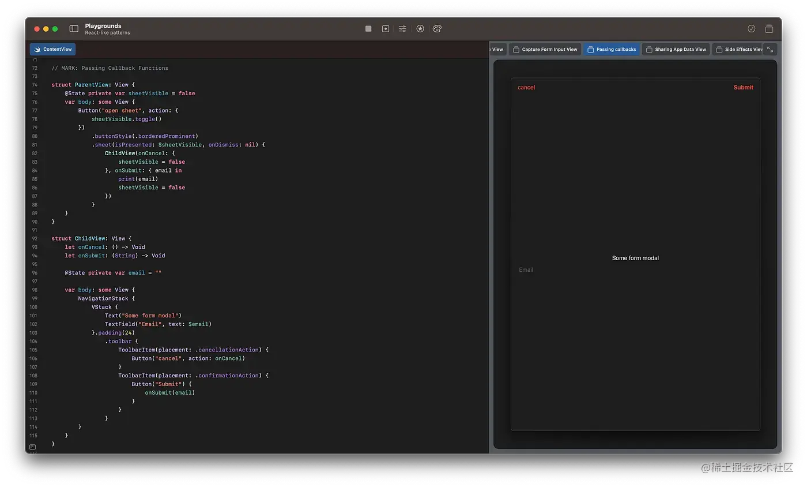Image resolution: width=807 pixels, height=487 pixels.
Task: Stop the running playground
Action: (368, 29)
